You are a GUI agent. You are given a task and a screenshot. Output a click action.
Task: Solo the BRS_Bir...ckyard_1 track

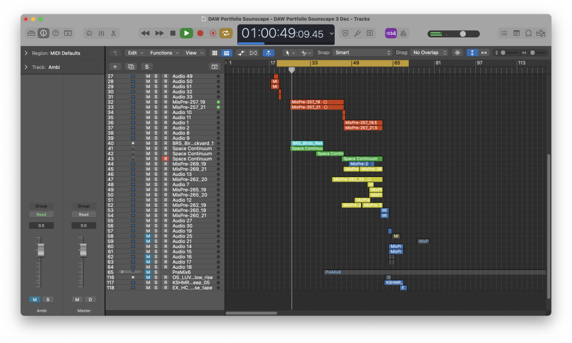point(156,144)
